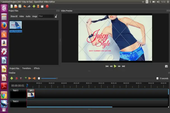Jump to the next marker

pos(34,78)
